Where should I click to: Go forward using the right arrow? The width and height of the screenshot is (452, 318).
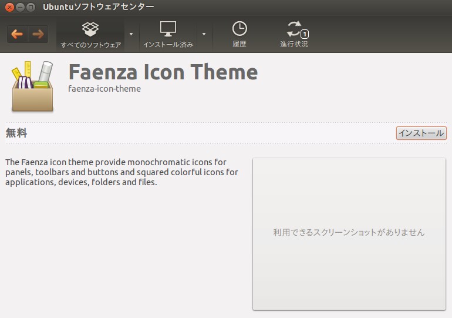[38, 34]
